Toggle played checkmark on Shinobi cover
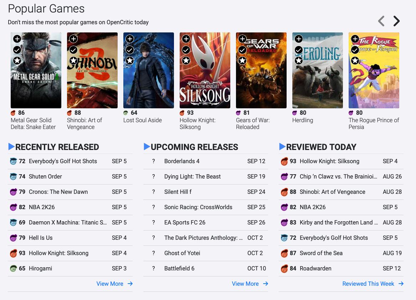 (73, 50)
